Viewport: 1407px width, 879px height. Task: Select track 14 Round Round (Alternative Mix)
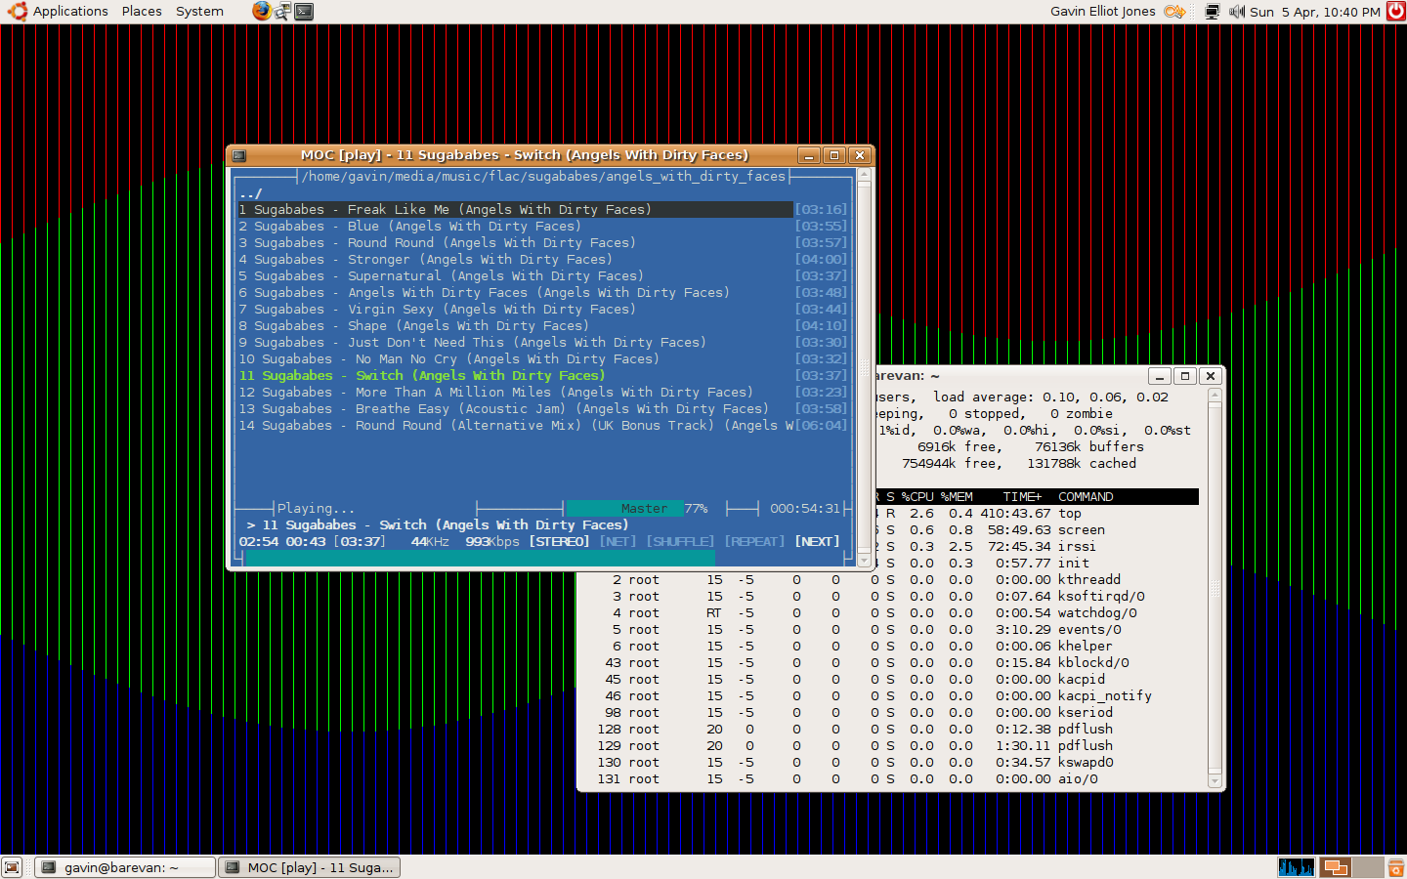pyautogui.click(x=516, y=426)
